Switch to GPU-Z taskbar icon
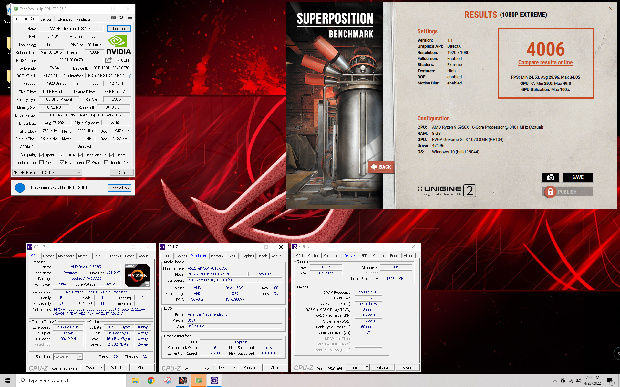This screenshot has width=620, height=387. coord(199,381)
